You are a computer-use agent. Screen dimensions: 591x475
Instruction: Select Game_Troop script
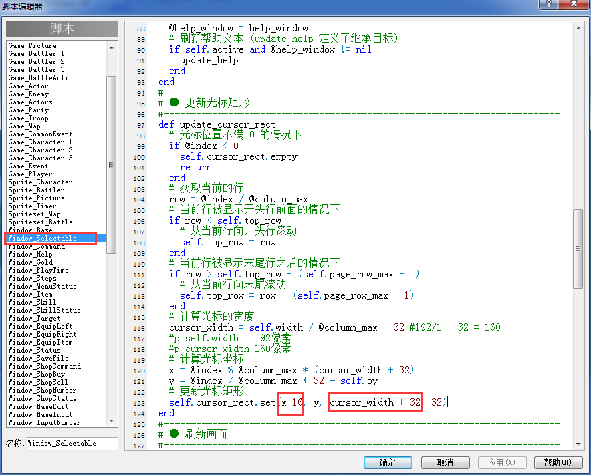pyautogui.click(x=28, y=118)
